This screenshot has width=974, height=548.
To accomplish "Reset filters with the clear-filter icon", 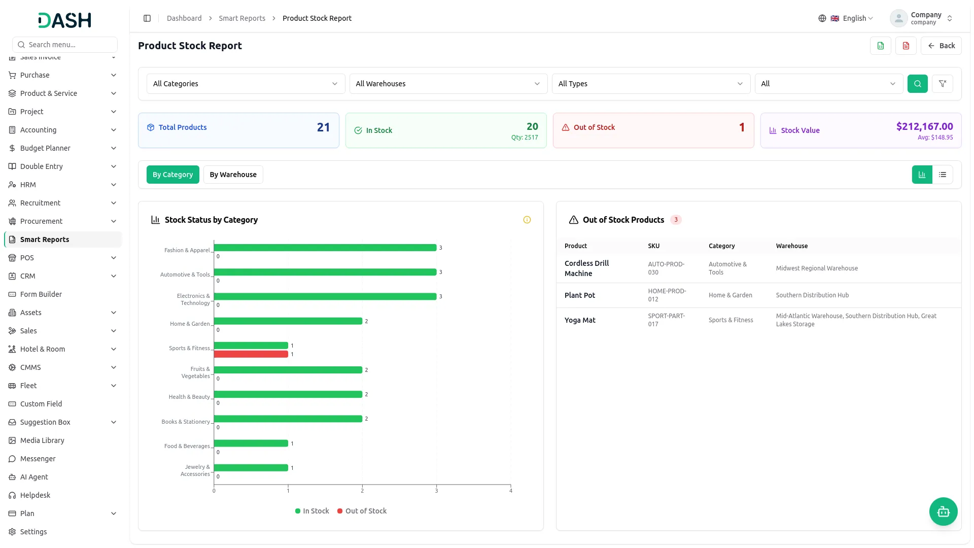I will 943,84.
